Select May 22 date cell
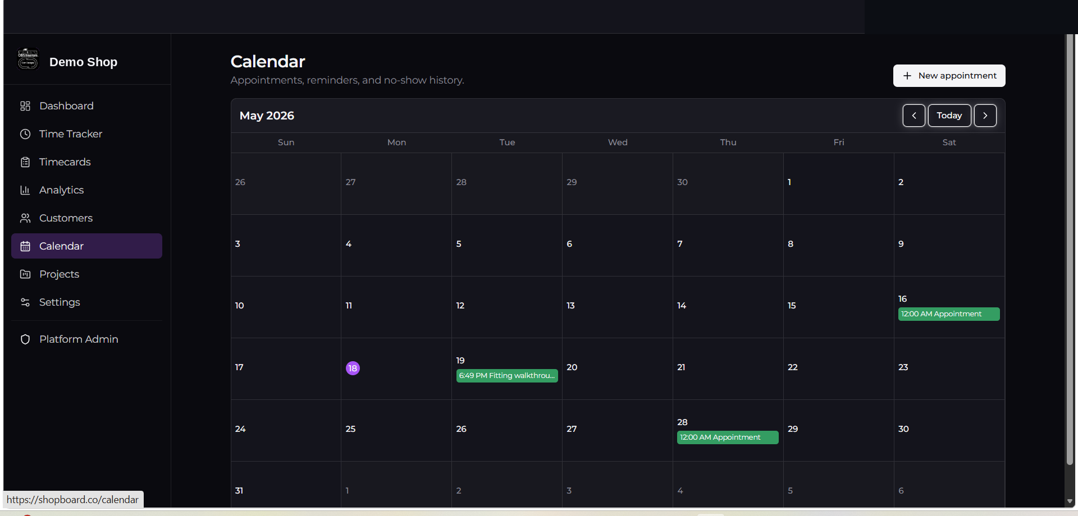 [839, 369]
